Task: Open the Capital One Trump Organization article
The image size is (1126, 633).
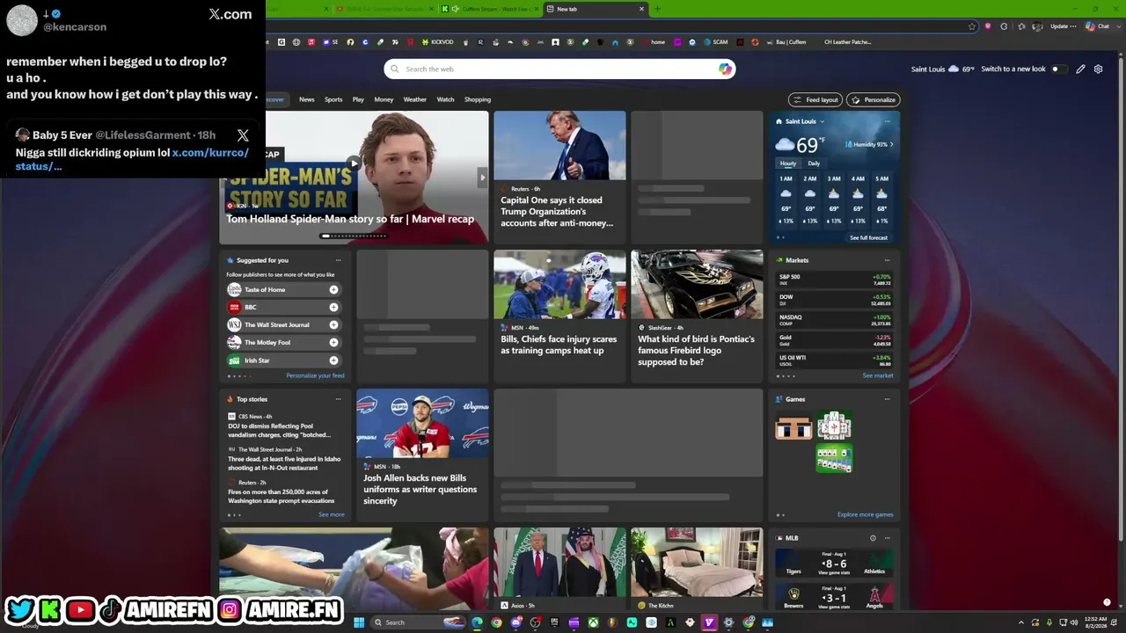Action: tap(559, 178)
